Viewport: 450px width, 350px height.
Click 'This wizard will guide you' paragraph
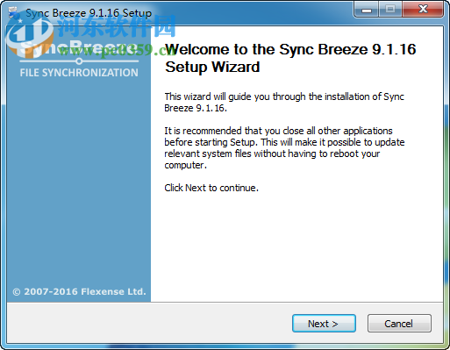(284, 102)
